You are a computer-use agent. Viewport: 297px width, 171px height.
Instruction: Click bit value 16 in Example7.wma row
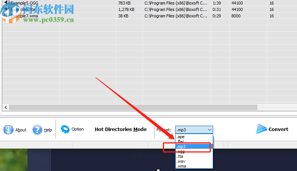click(x=272, y=16)
